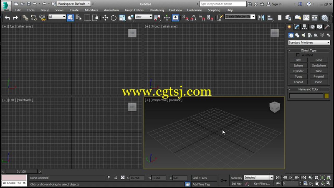Create a Teapot primitive
The width and height of the screenshot is (334, 188).
click(298, 82)
